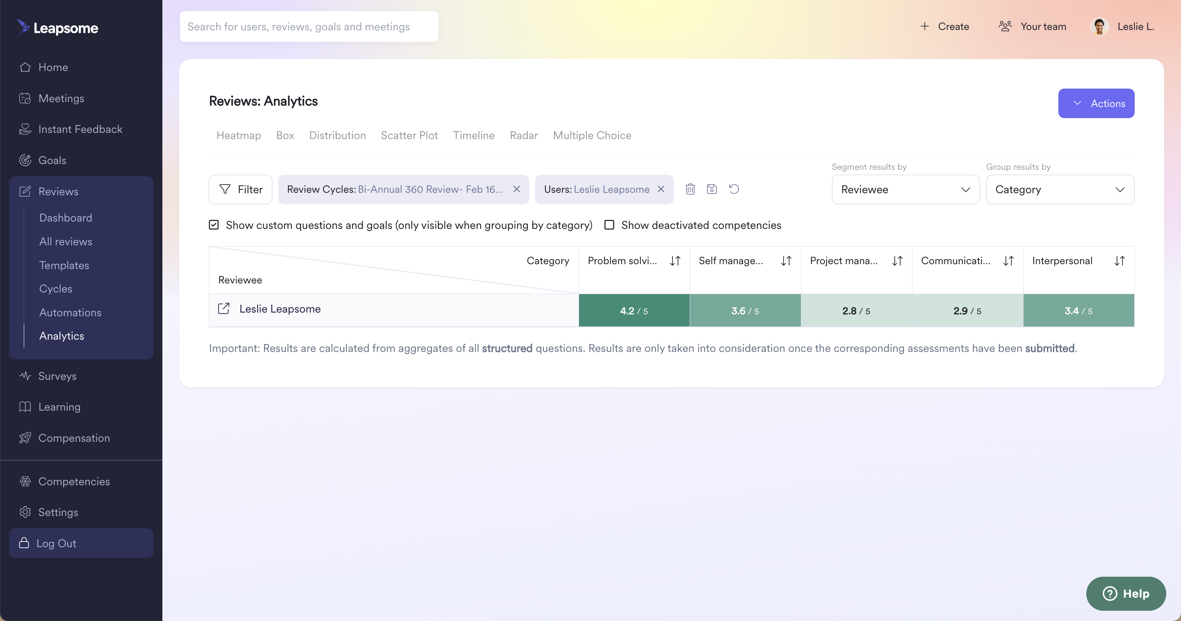1181x621 pixels.
Task: Click the Users Leslie Leapsome chip label
Action: [x=597, y=189]
